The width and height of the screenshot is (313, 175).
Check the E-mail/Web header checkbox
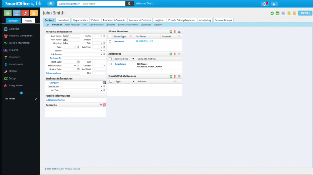(x=111, y=81)
